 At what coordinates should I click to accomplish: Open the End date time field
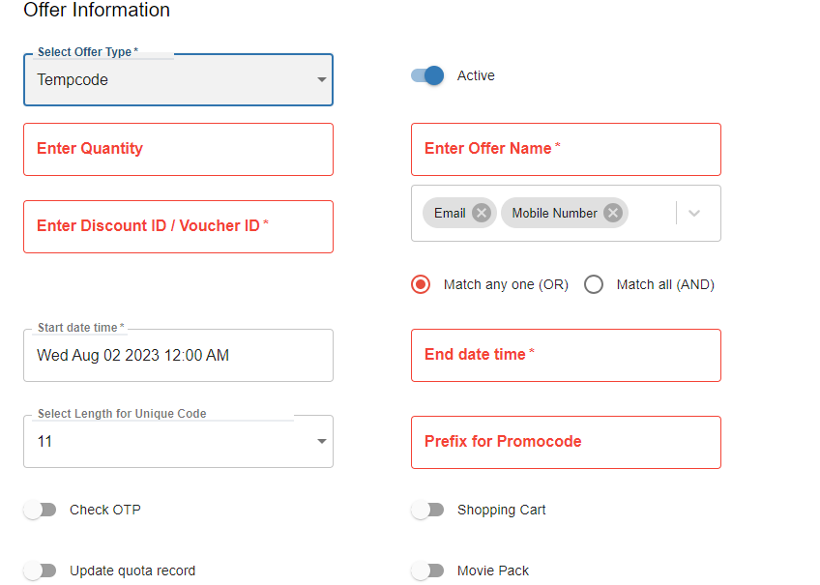click(x=566, y=355)
